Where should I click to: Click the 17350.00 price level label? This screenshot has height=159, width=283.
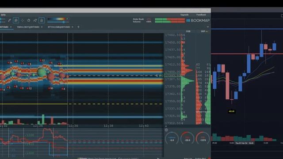point(173,101)
